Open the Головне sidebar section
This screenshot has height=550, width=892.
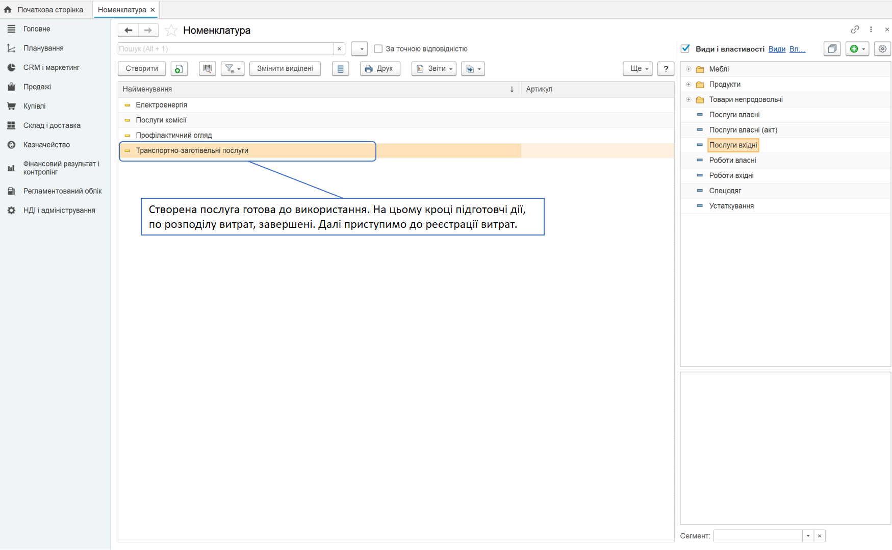point(37,29)
